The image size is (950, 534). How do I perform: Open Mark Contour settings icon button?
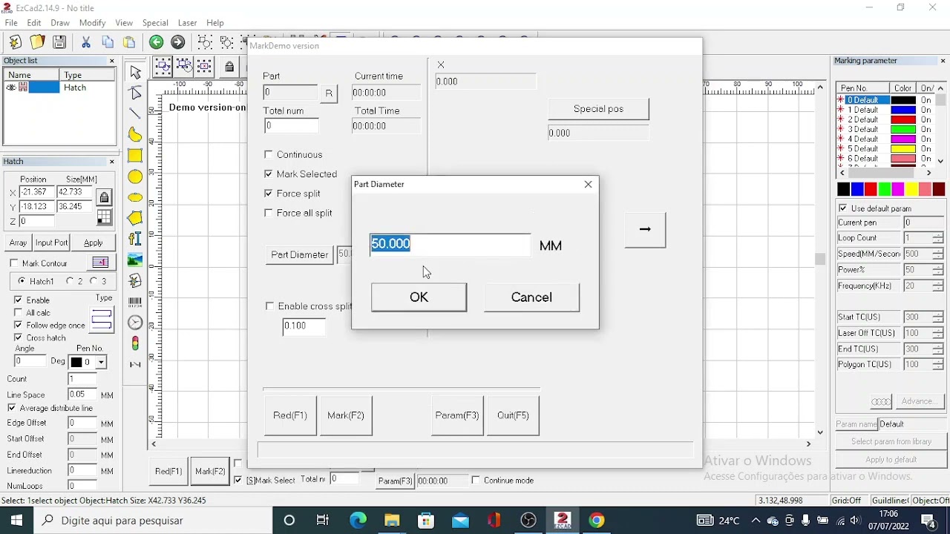(100, 263)
